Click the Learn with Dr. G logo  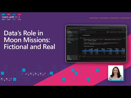click(11, 17)
